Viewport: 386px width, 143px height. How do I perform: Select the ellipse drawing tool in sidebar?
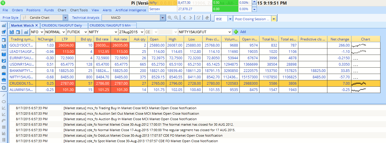coord(4,102)
